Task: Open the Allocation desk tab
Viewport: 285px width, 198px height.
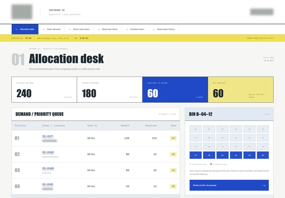Action: point(25,29)
